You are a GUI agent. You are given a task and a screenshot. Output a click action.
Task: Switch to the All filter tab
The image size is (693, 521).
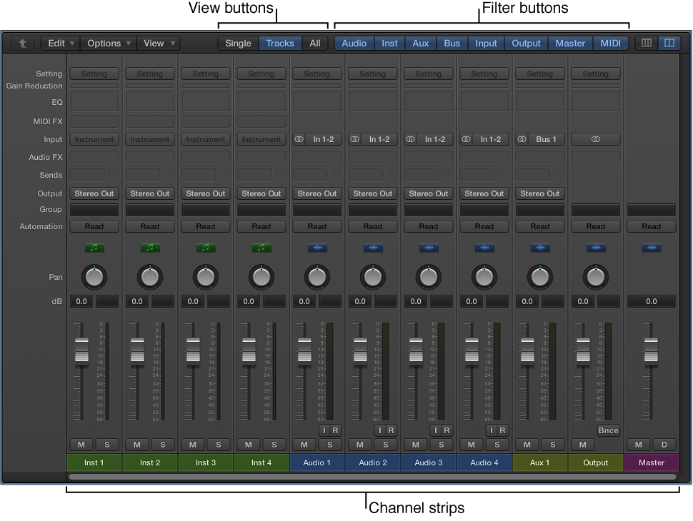pyautogui.click(x=315, y=43)
